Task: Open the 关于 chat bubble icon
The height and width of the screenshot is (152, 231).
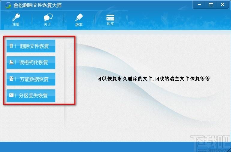Action: 48,17
